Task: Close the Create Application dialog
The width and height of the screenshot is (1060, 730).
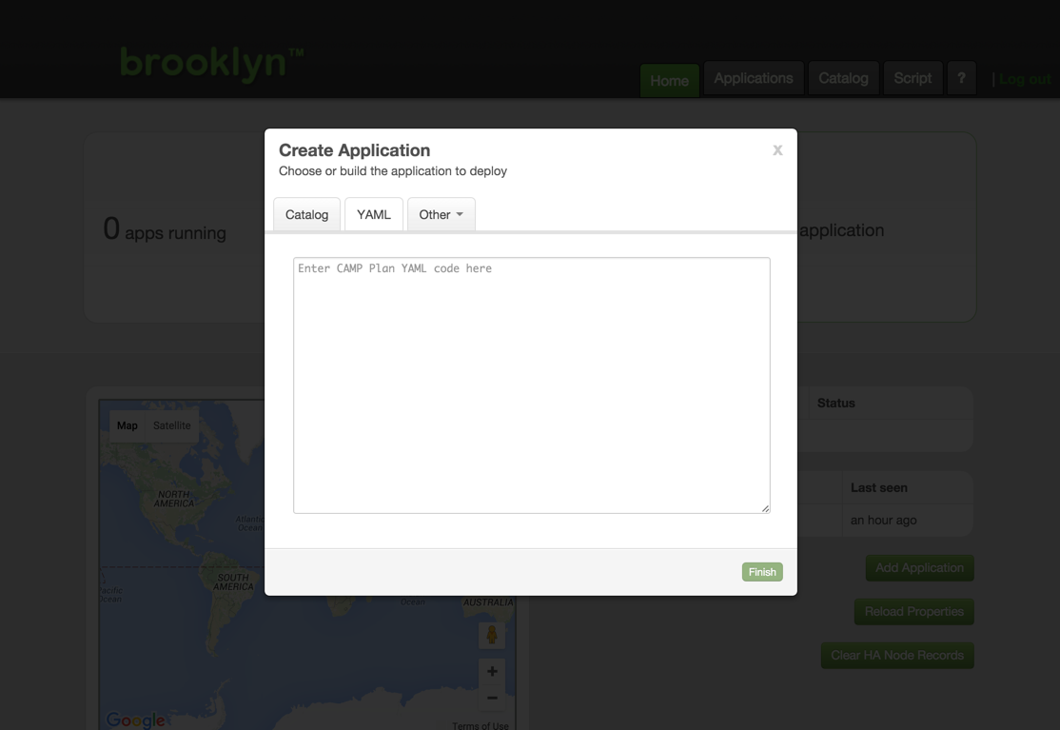Action: tap(777, 150)
